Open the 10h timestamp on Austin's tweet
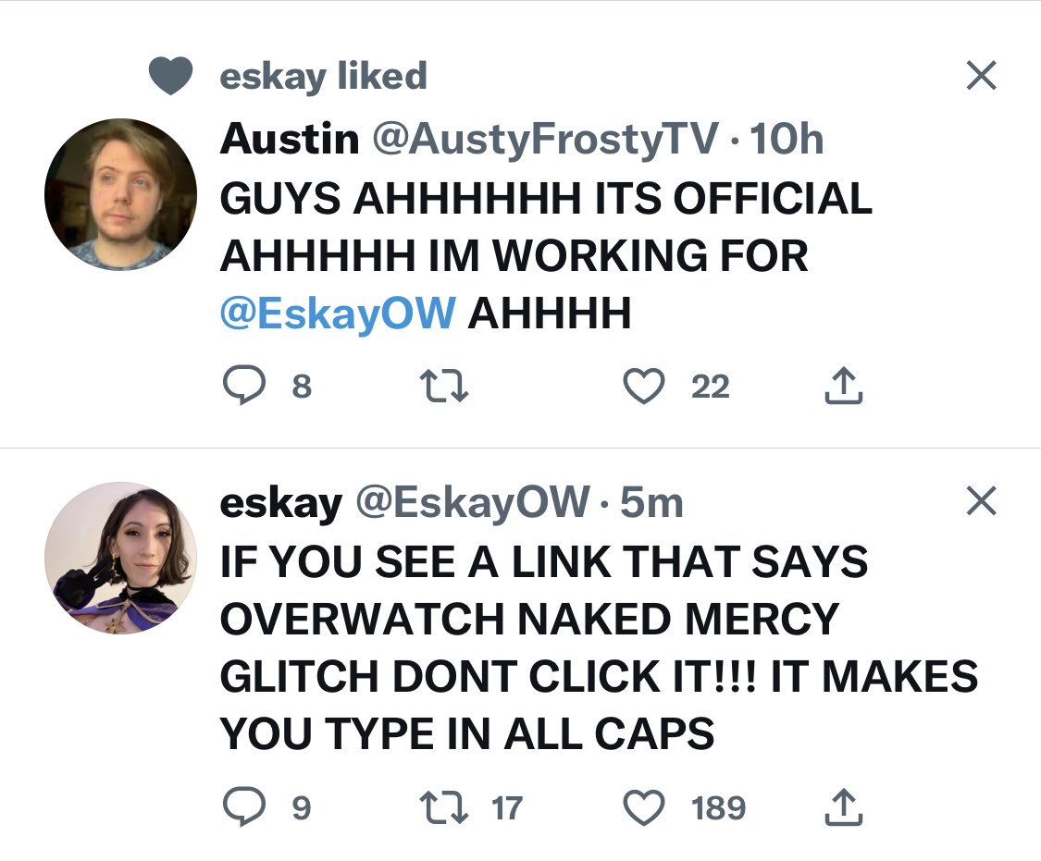This screenshot has height=861, width=1041. pos(787,140)
